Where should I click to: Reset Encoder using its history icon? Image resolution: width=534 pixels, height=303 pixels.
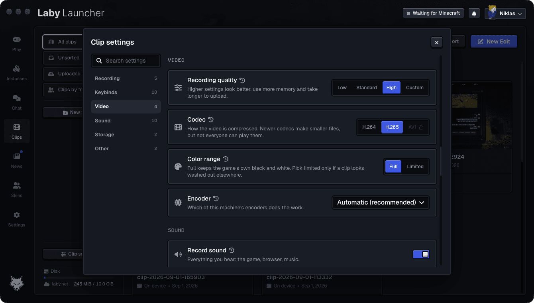click(216, 199)
